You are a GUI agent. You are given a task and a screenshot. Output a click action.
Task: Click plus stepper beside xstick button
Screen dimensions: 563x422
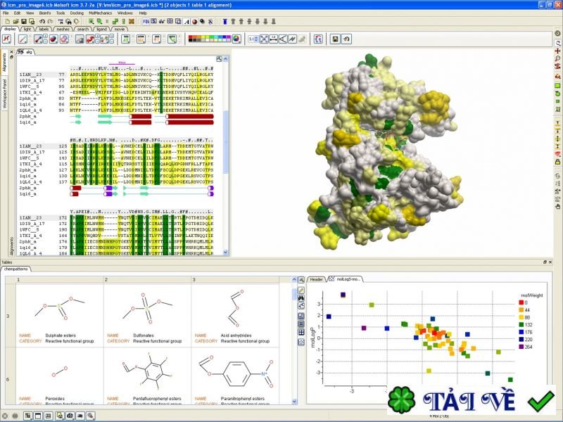click(45, 37)
